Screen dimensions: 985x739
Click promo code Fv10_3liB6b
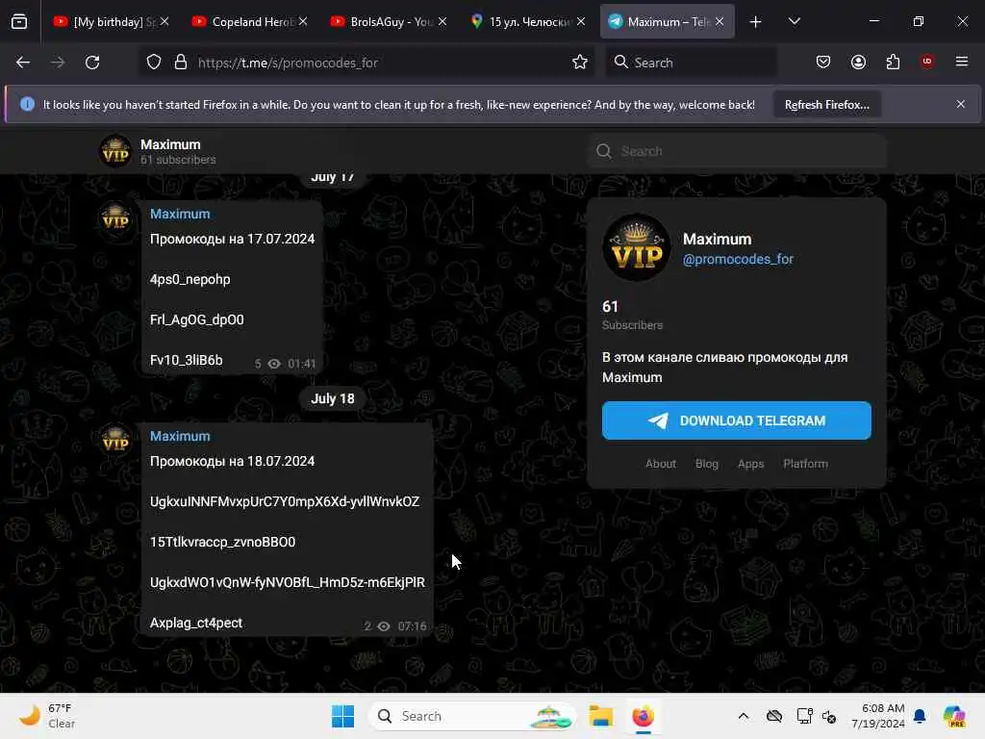tap(186, 360)
